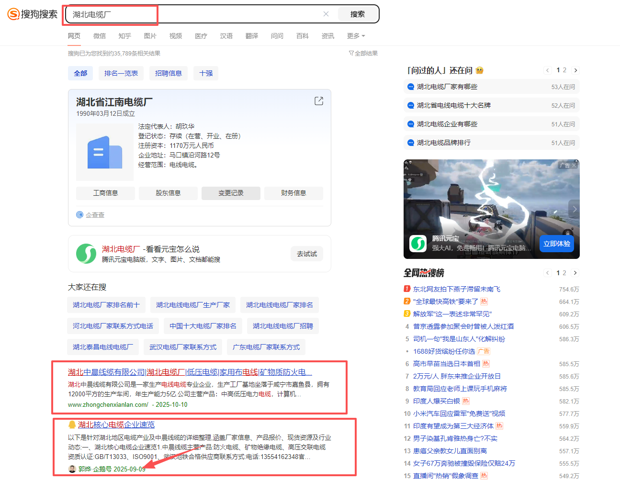Click next arrow on ad banner image
Viewport: 620px width, 481px height.
pos(575,209)
